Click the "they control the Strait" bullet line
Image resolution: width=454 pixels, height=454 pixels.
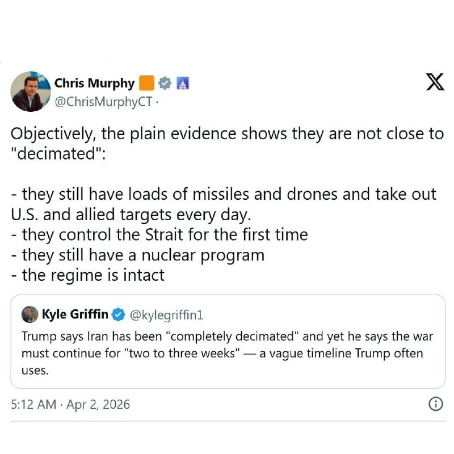[x=159, y=234]
